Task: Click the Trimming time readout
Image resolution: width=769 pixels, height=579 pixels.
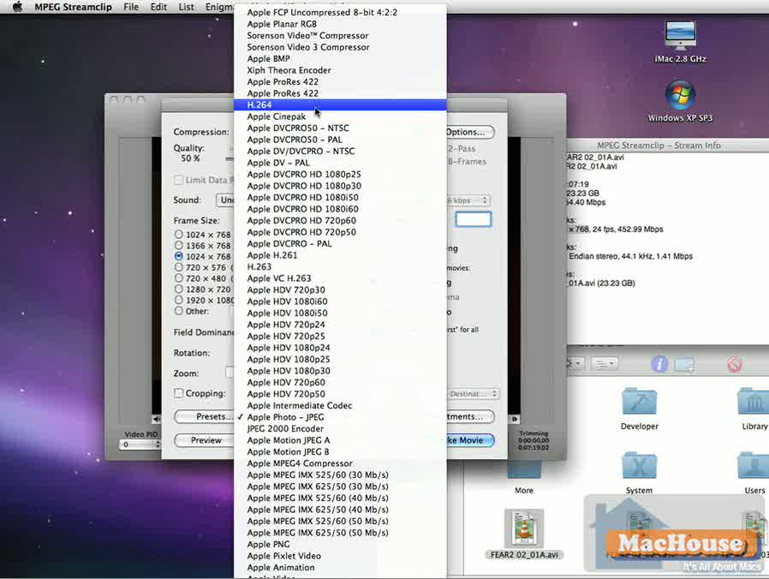Action: tap(534, 440)
